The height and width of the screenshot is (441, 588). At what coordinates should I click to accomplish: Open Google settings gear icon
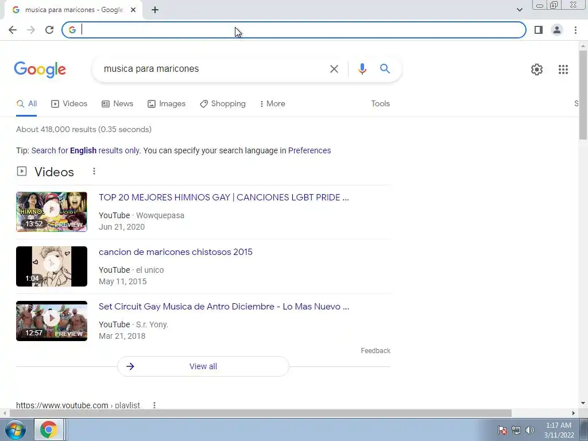(x=537, y=69)
